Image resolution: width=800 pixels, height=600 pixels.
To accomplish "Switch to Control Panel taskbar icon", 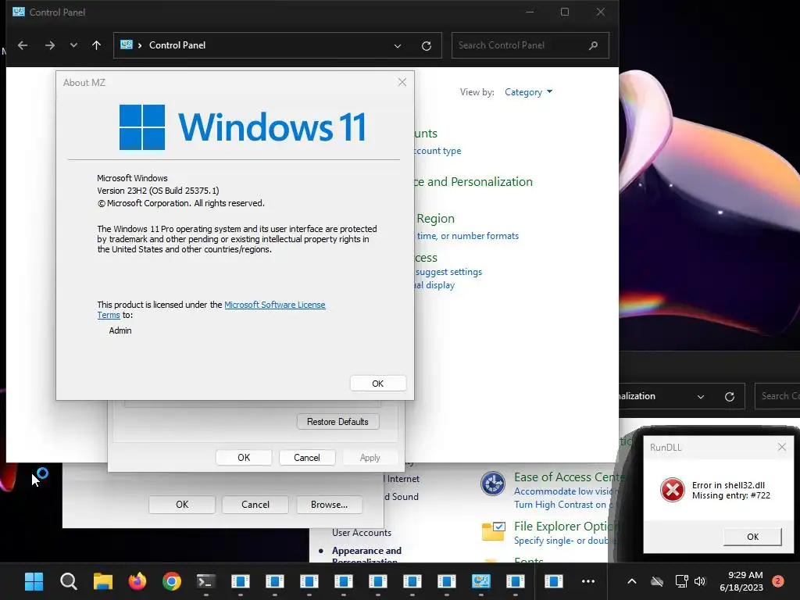I will pyautogui.click(x=480, y=581).
